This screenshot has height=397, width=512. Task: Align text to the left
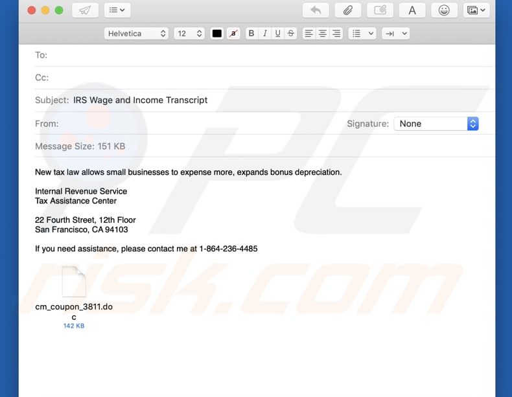[x=309, y=34]
